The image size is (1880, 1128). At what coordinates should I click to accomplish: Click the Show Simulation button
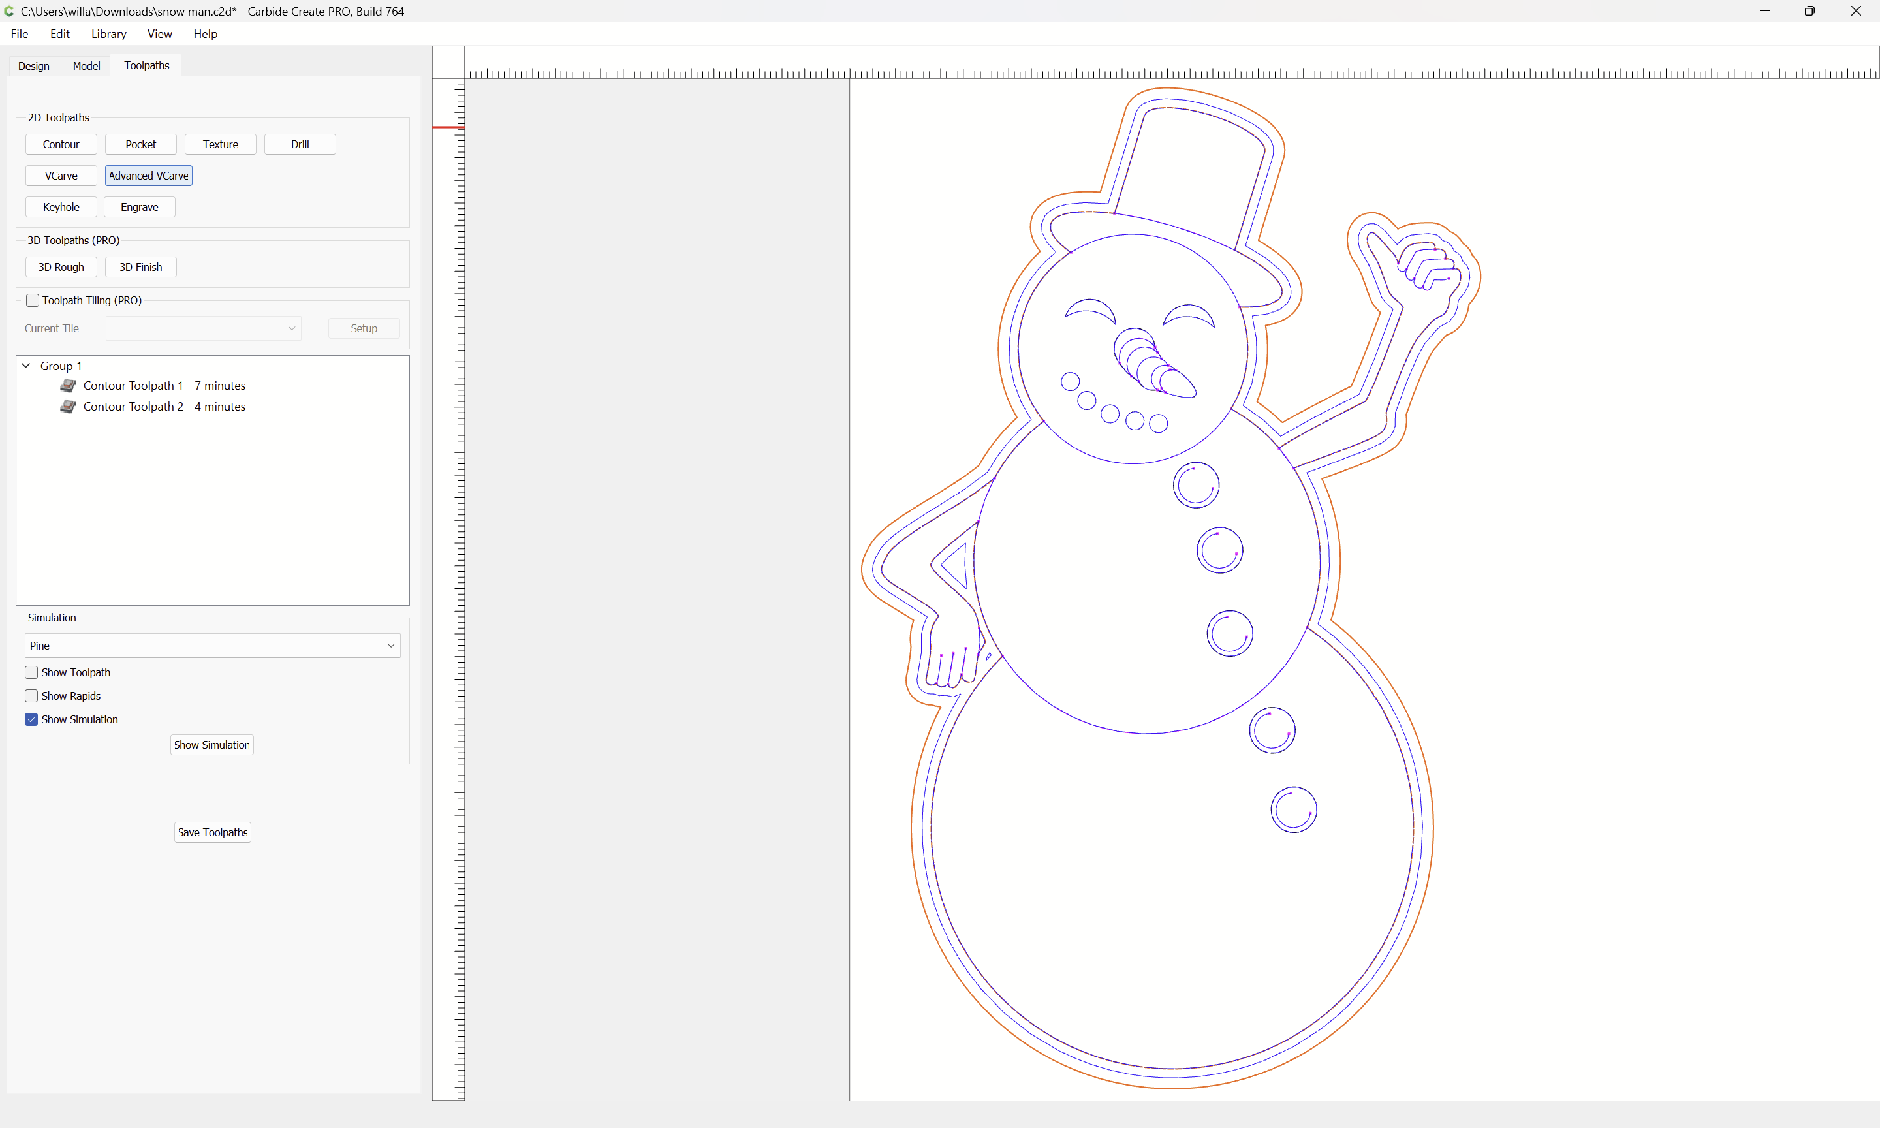click(212, 745)
